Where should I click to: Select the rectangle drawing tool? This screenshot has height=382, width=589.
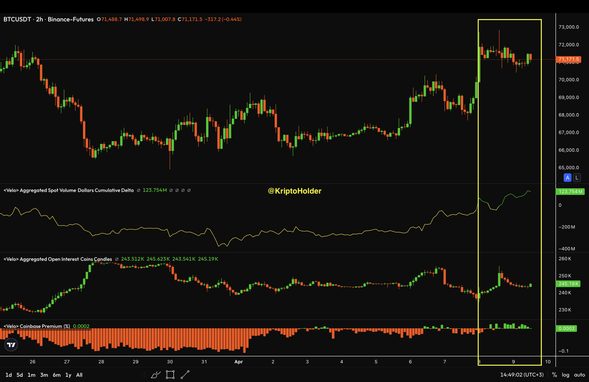coord(170,374)
